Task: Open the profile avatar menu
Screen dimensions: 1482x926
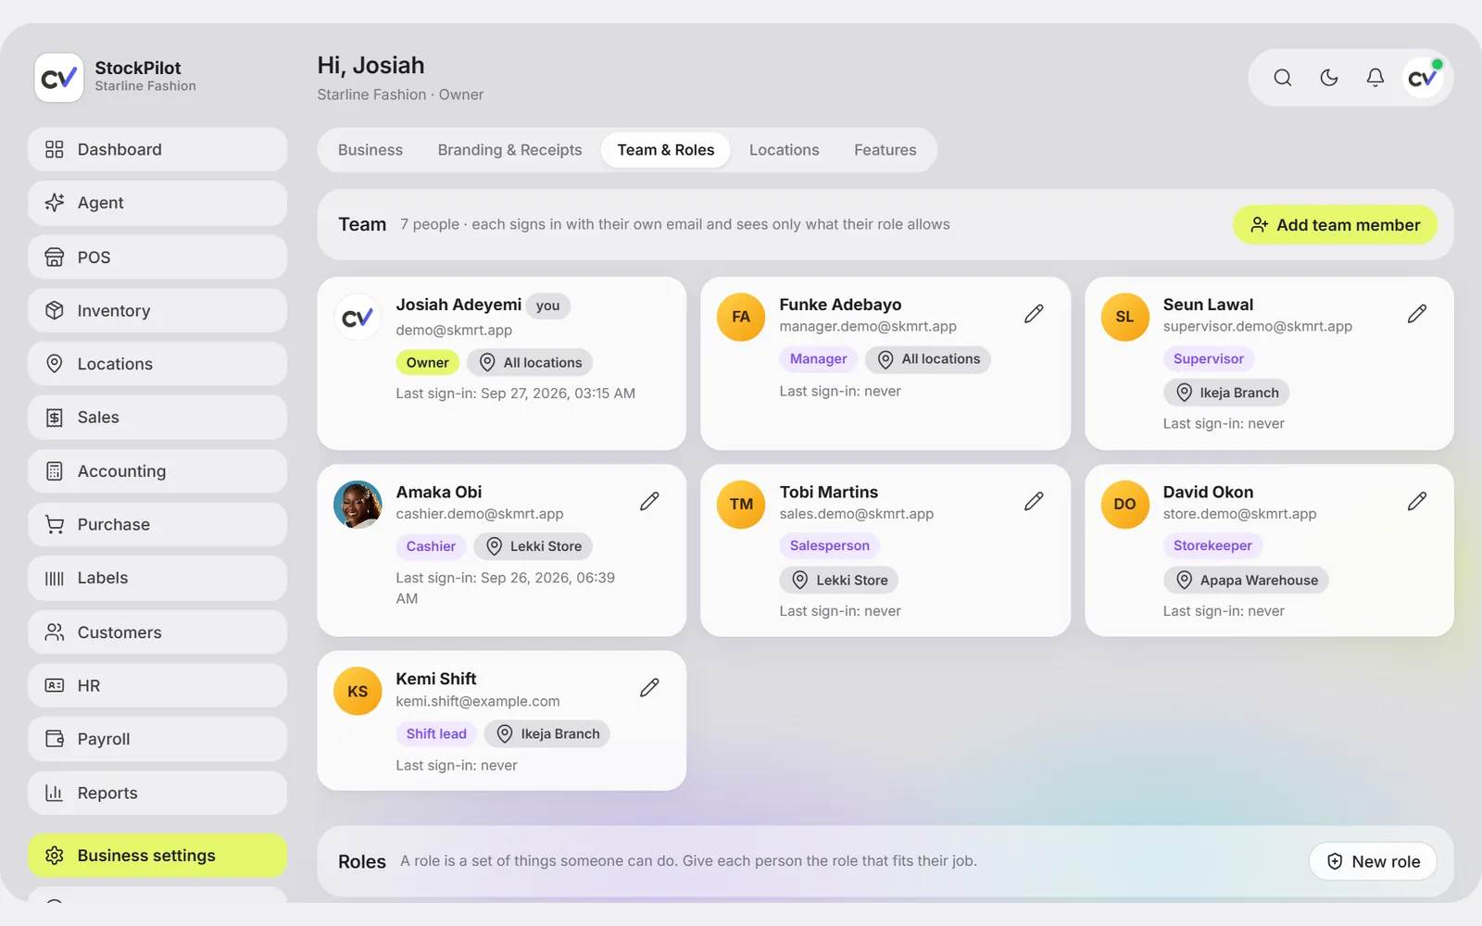Action: point(1423,78)
